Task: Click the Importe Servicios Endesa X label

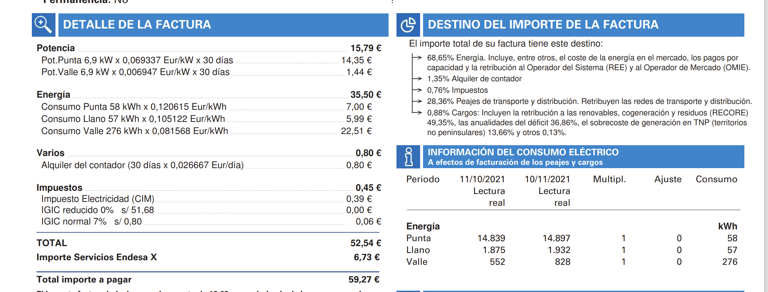Action: [96, 257]
